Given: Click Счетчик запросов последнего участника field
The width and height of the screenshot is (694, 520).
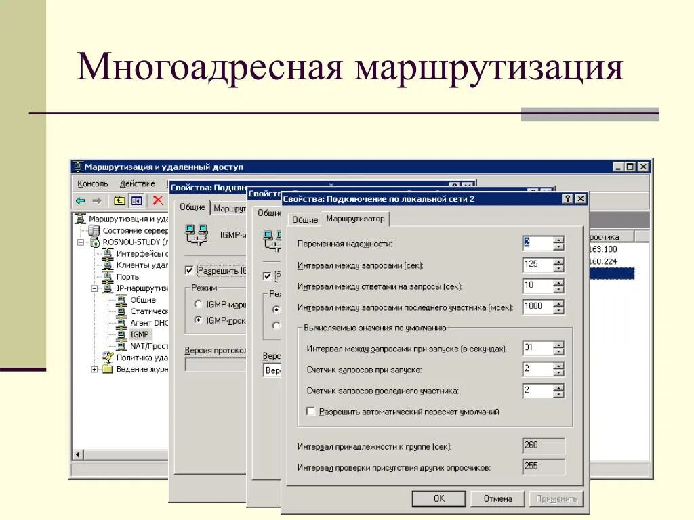Looking at the screenshot, I should [x=537, y=390].
